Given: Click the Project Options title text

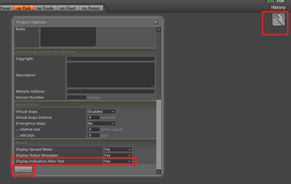Looking at the screenshot, I should pyautogui.click(x=32, y=22).
